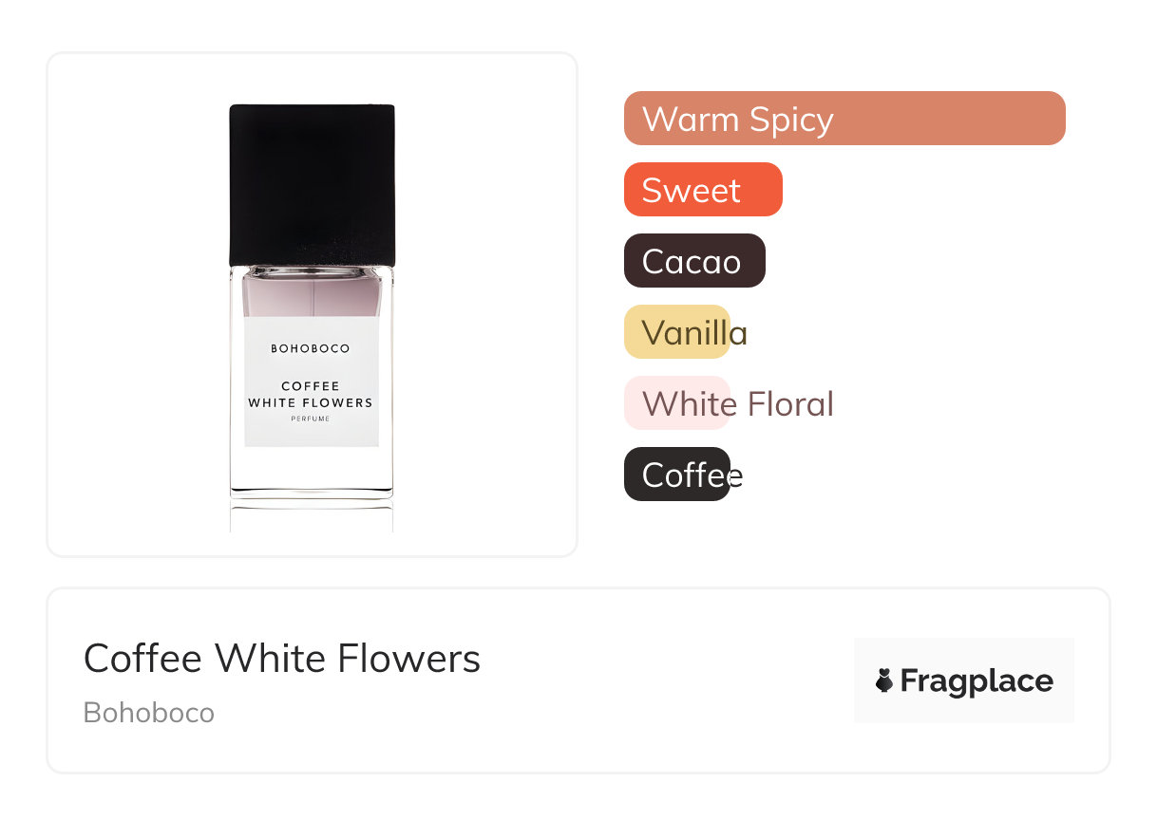
Task: Click COFFEE WHITE FLOWERS on bottle label
Action: pos(311,395)
